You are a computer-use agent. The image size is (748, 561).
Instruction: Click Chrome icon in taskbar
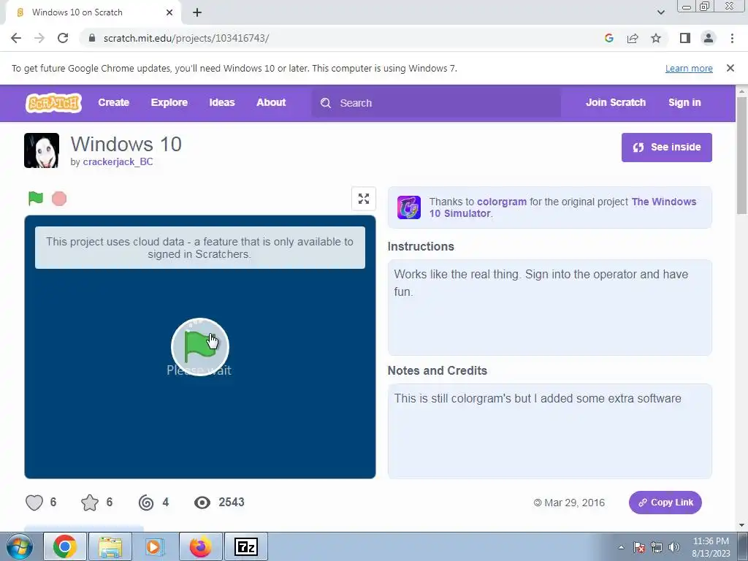point(65,546)
